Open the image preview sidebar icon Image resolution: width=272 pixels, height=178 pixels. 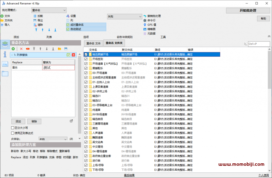pyautogui.click(x=5, y=64)
